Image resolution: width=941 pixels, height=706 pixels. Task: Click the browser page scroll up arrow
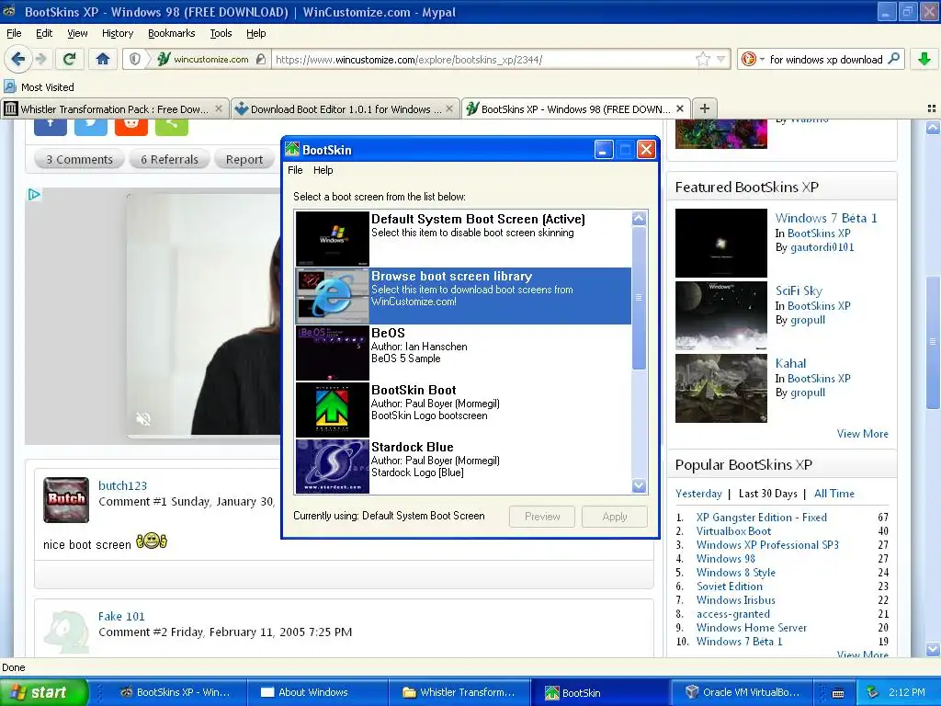pyautogui.click(x=933, y=128)
